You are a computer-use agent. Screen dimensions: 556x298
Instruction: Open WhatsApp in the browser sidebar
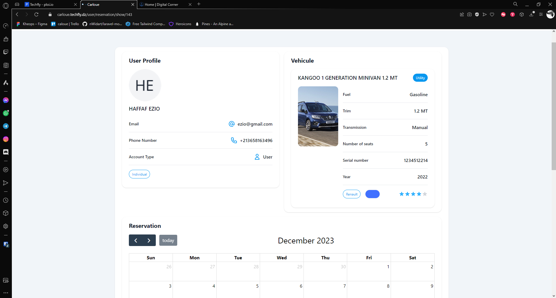pyautogui.click(x=6, y=113)
